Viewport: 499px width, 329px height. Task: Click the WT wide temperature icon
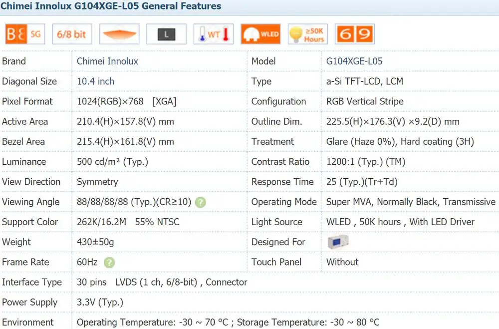pos(213,34)
